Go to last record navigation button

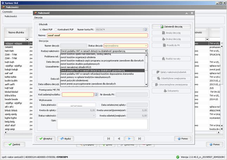pos(140,139)
